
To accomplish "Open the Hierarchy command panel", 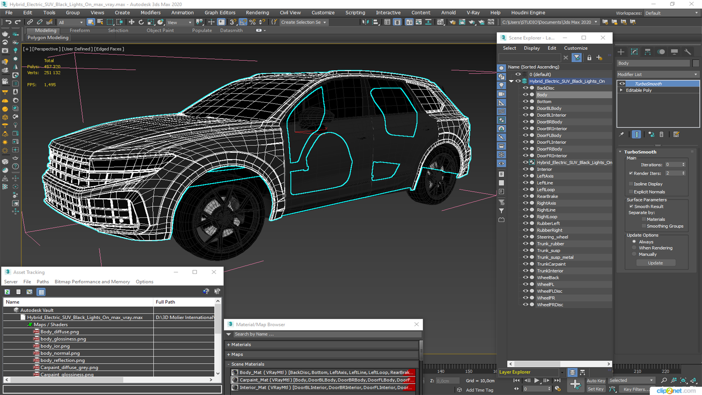I will click(648, 52).
